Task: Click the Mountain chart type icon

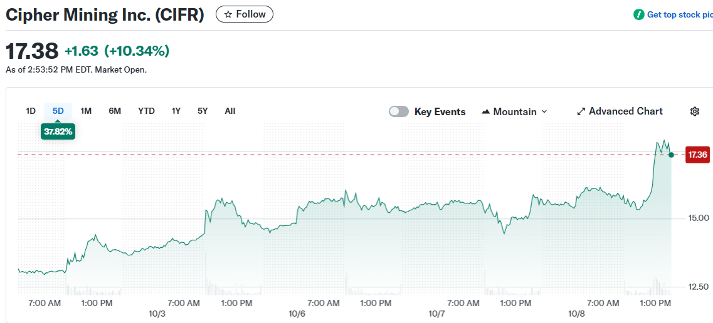Action: pos(485,111)
